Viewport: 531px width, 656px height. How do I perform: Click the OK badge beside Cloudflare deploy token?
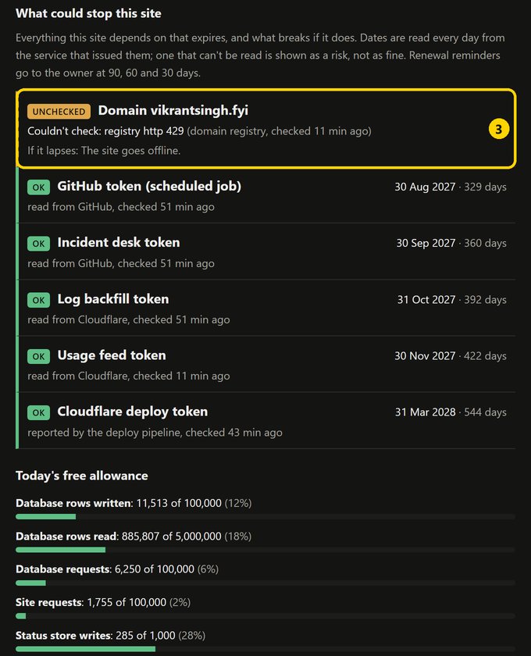(x=38, y=412)
